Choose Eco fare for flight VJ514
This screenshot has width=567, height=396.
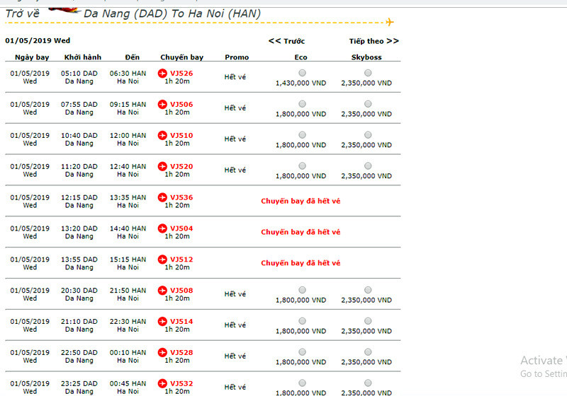tap(303, 321)
